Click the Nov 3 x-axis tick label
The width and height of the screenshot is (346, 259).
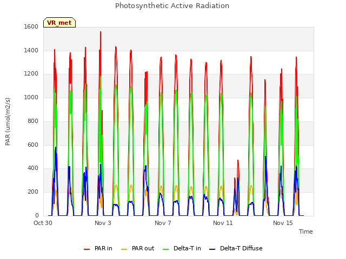click(103, 223)
